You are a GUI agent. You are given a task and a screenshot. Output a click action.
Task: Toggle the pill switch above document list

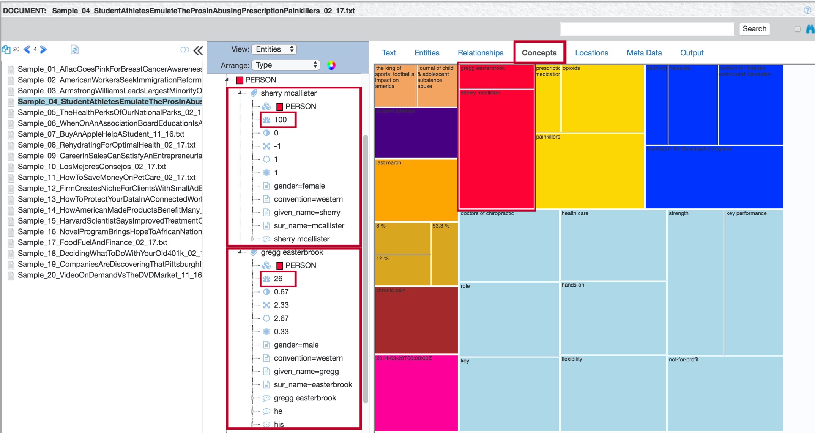[184, 50]
